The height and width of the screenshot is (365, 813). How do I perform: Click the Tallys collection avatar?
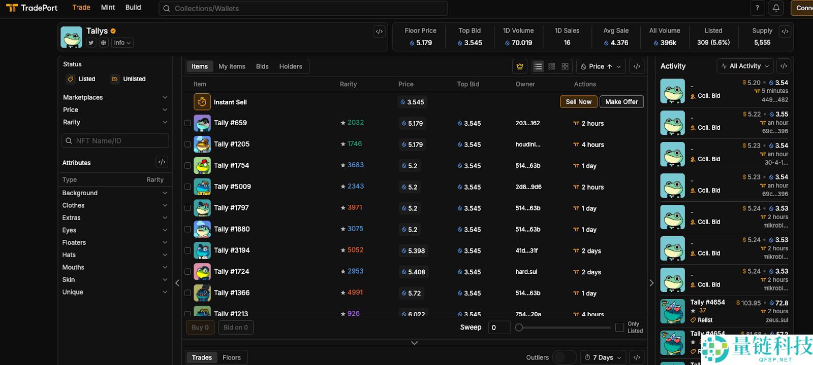(x=71, y=38)
